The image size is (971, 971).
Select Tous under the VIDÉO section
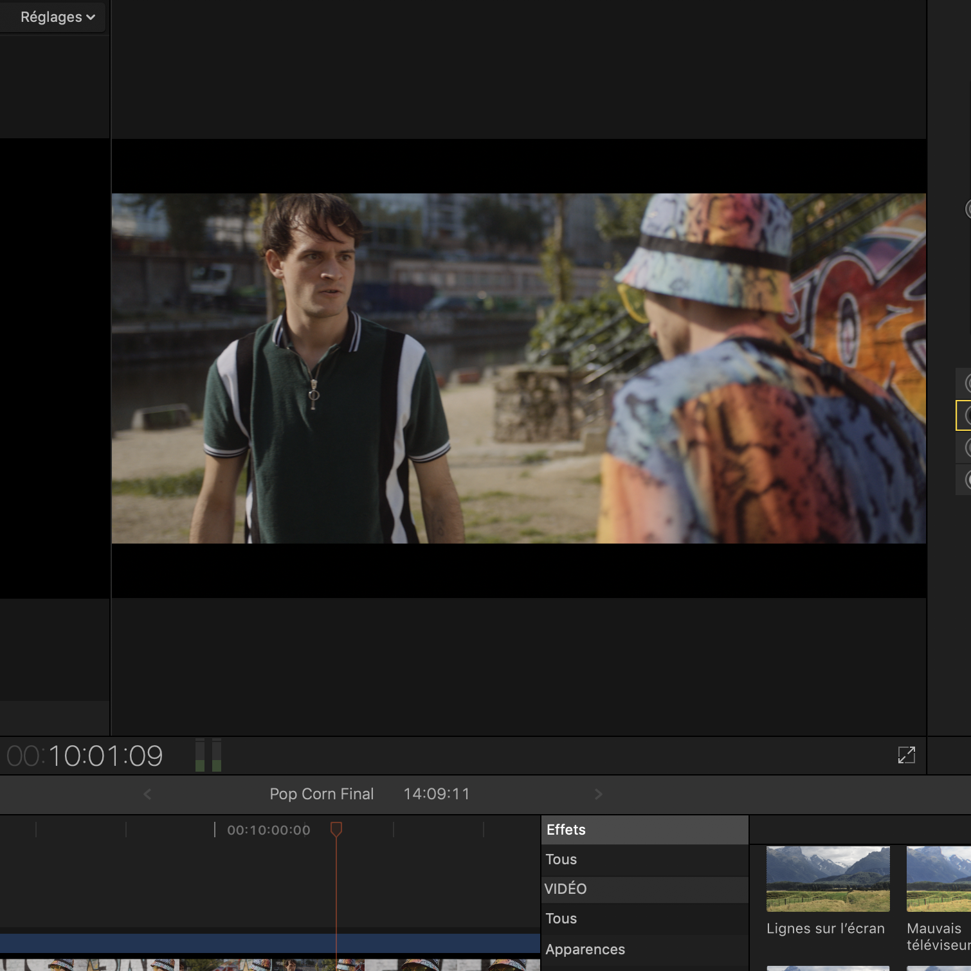(561, 919)
